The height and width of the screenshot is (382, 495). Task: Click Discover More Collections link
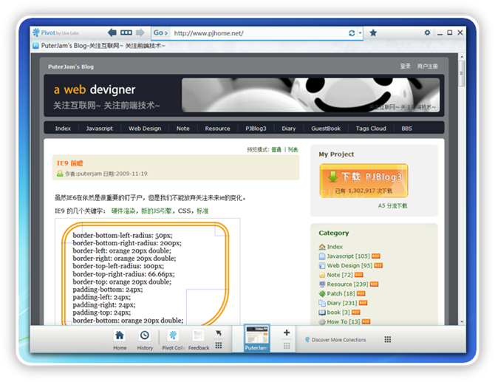(338, 340)
